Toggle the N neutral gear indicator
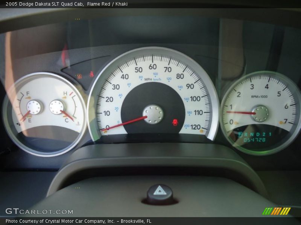This screenshot has height=225, width=301. 253,134
